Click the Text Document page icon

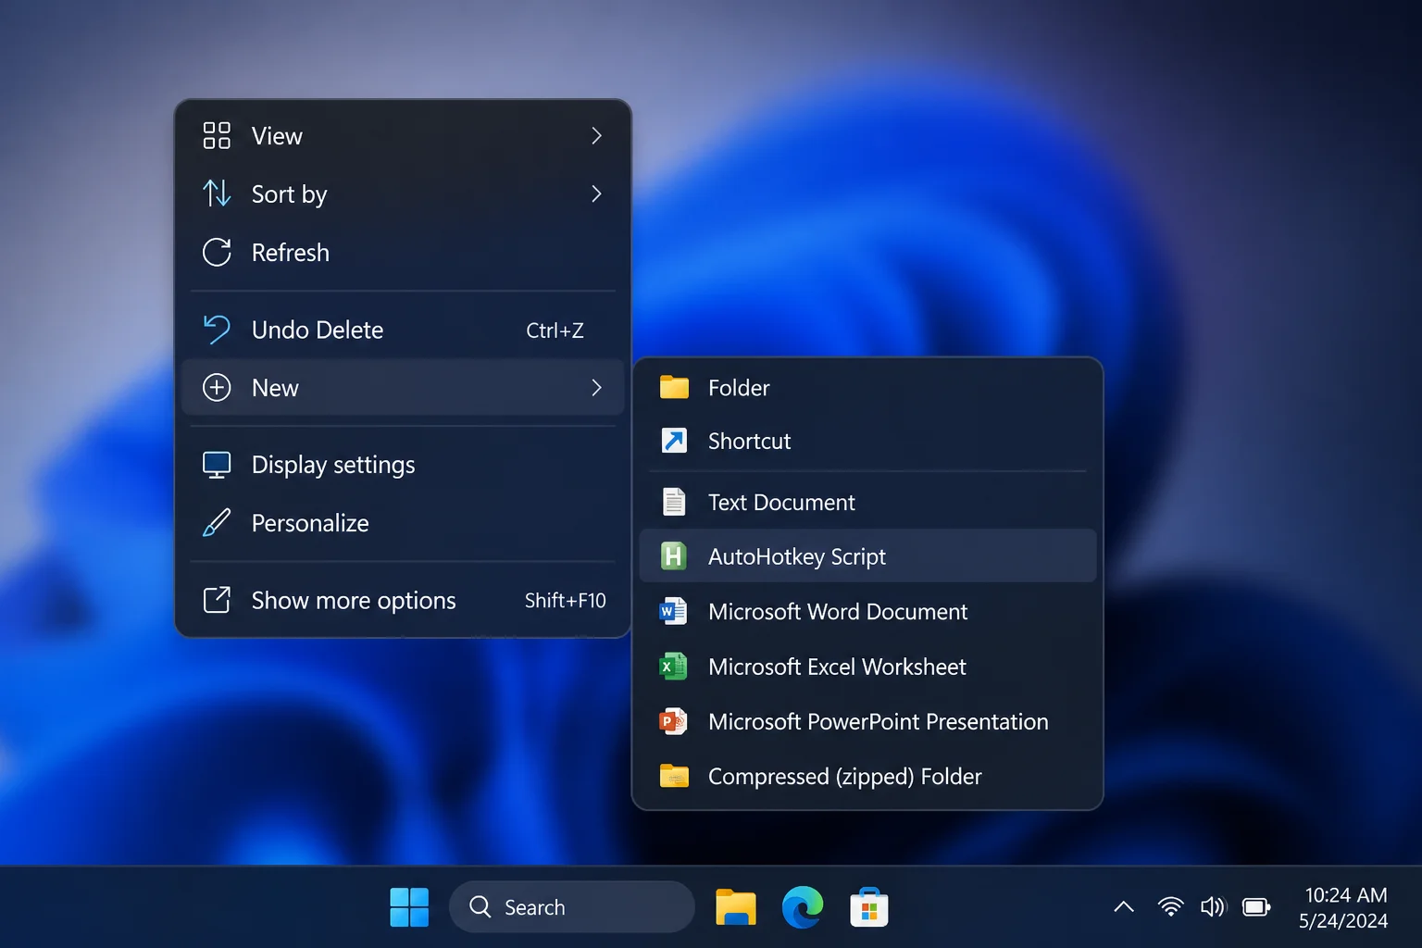674,502
